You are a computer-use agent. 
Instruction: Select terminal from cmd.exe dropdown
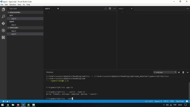[x=165, y=72]
